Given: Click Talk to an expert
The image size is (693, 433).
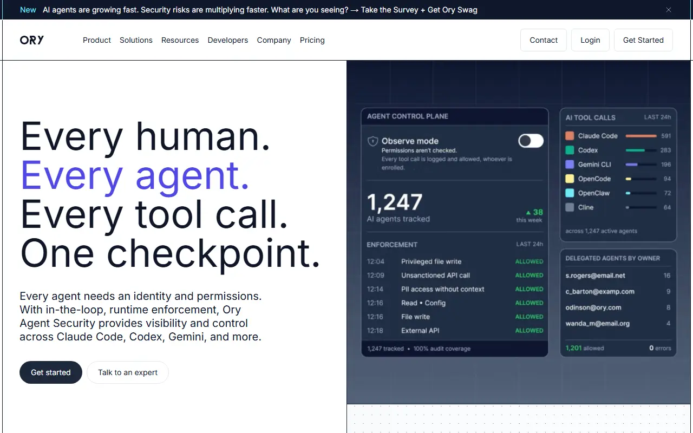Looking at the screenshot, I should click(128, 372).
